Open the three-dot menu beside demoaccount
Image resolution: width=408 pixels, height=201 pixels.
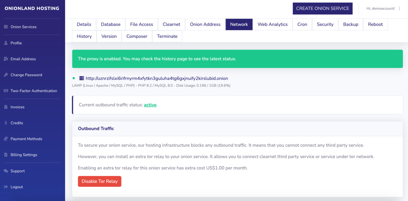pyautogui.click(x=400, y=8)
